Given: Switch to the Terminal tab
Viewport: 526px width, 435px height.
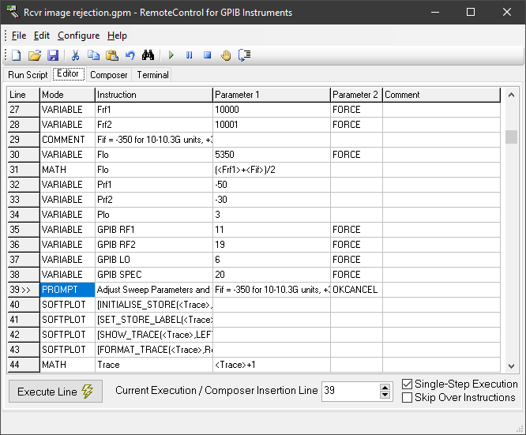Looking at the screenshot, I should [x=152, y=75].
